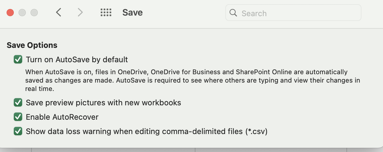Open Show All preferences grid
Viewport: 383px width, 152px height.
[106, 13]
